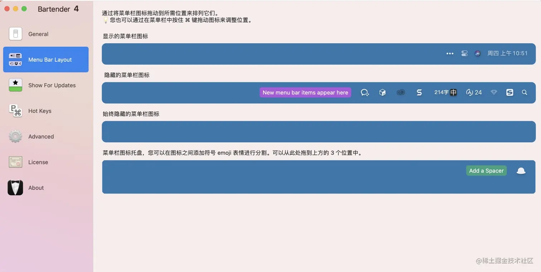This screenshot has height=272, width=541.
Task: Click the 214字 word counter item
Action: coord(440,92)
